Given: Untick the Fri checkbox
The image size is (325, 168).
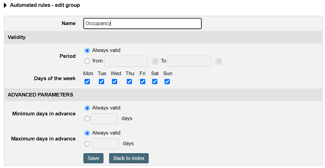Looking at the screenshot, I should [x=143, y=82].
